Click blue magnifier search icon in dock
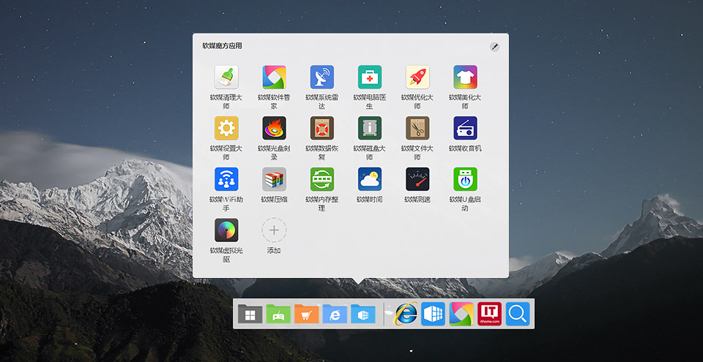This screenshot has width=703, height=362. (518, 314)
